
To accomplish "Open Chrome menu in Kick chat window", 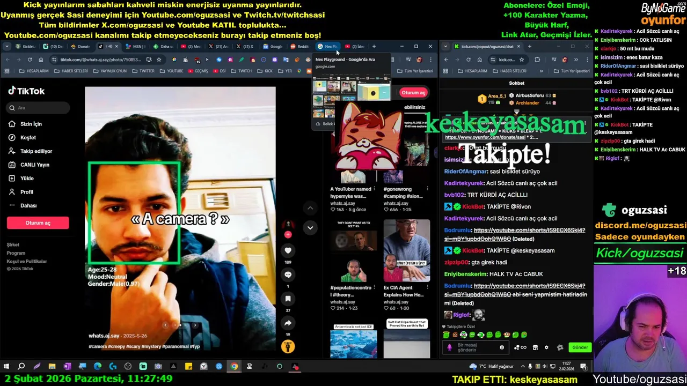I will point(586,60).
